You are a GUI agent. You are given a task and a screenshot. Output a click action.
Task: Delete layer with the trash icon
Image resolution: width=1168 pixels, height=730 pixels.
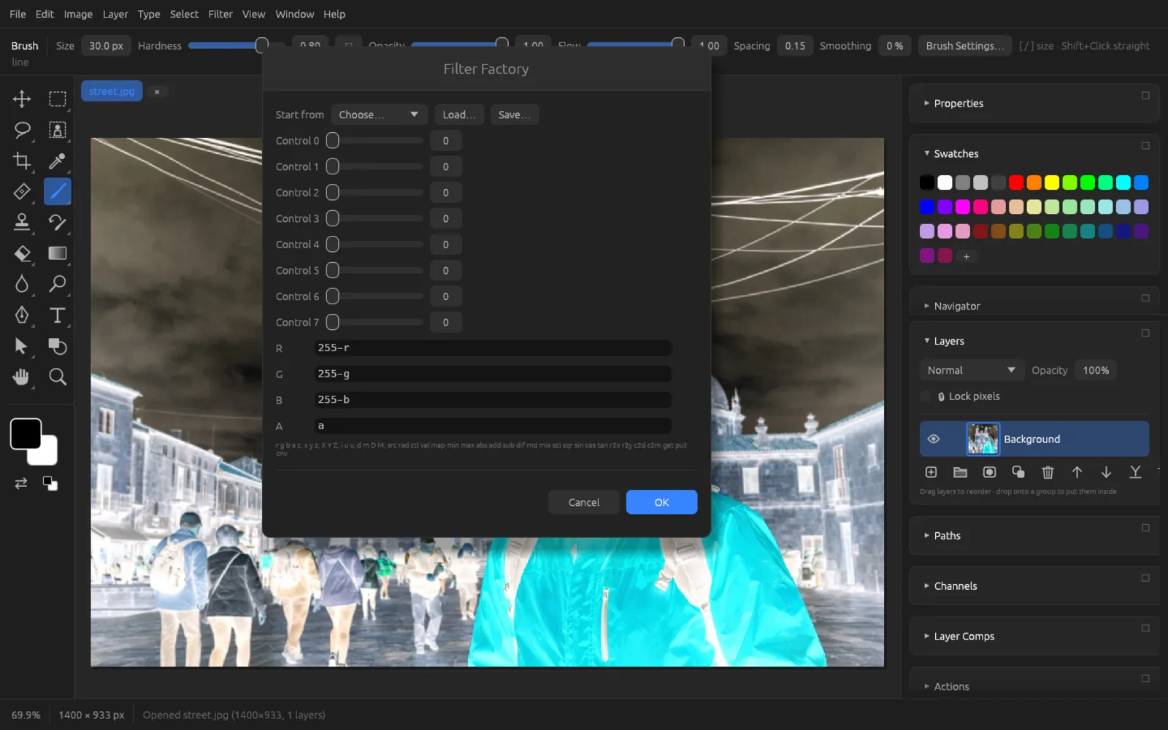point(1048,472)
